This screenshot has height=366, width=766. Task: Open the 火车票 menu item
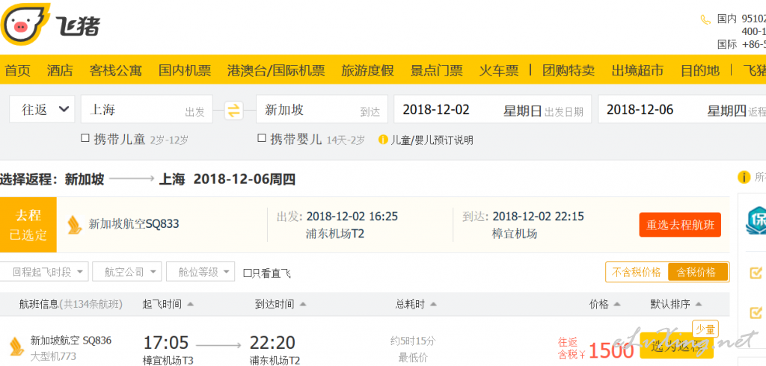pos(499,71)
